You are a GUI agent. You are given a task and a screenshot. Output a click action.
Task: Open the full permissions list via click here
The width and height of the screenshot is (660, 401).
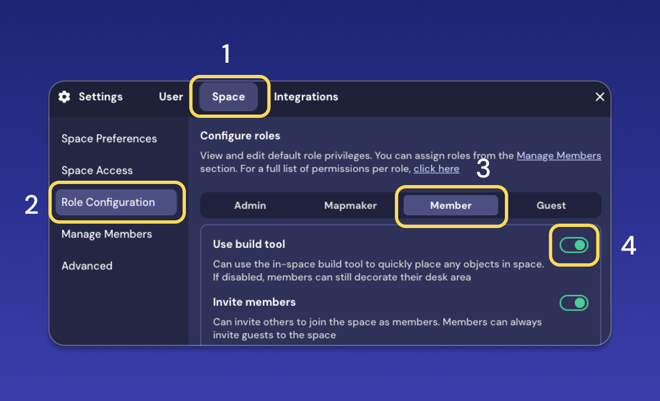(x=436, y=169)
